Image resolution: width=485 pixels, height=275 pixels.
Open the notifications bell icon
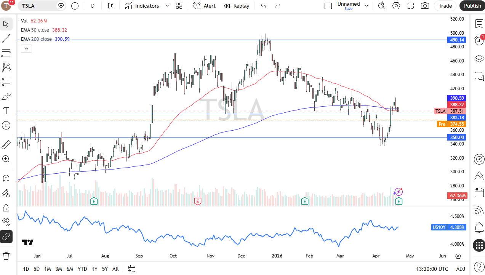(479, 228)
